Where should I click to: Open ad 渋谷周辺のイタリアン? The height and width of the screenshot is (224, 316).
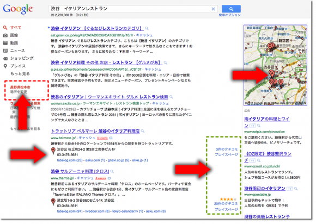click(265, 189)
